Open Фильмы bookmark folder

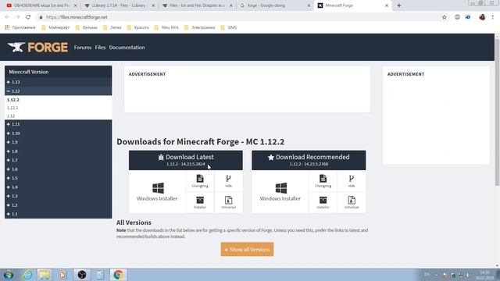87,28
